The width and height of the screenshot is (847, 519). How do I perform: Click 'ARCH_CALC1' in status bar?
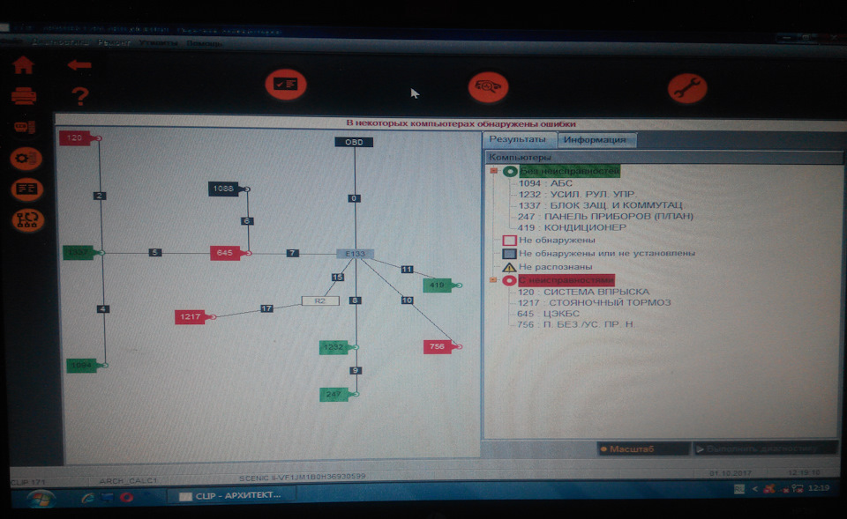point(128,480)
